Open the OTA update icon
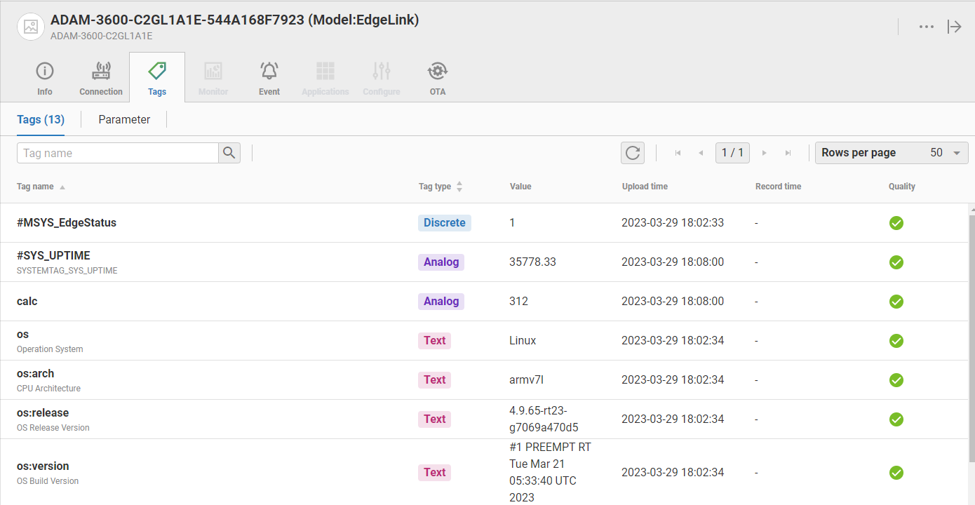Screen dimensions: 975x505 click(438, 72)
